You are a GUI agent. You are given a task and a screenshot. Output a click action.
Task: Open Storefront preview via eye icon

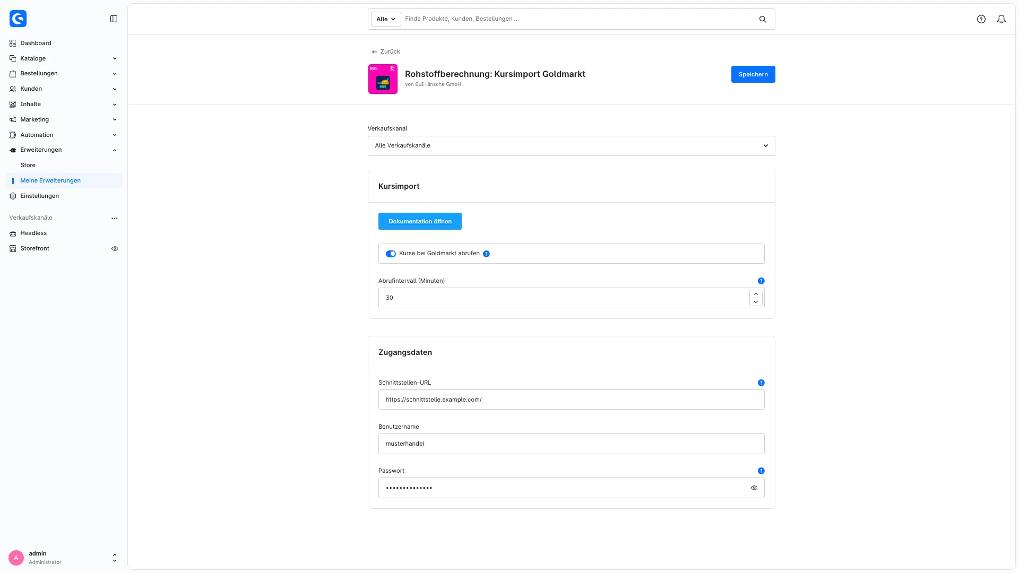click(x=115, y=249)
